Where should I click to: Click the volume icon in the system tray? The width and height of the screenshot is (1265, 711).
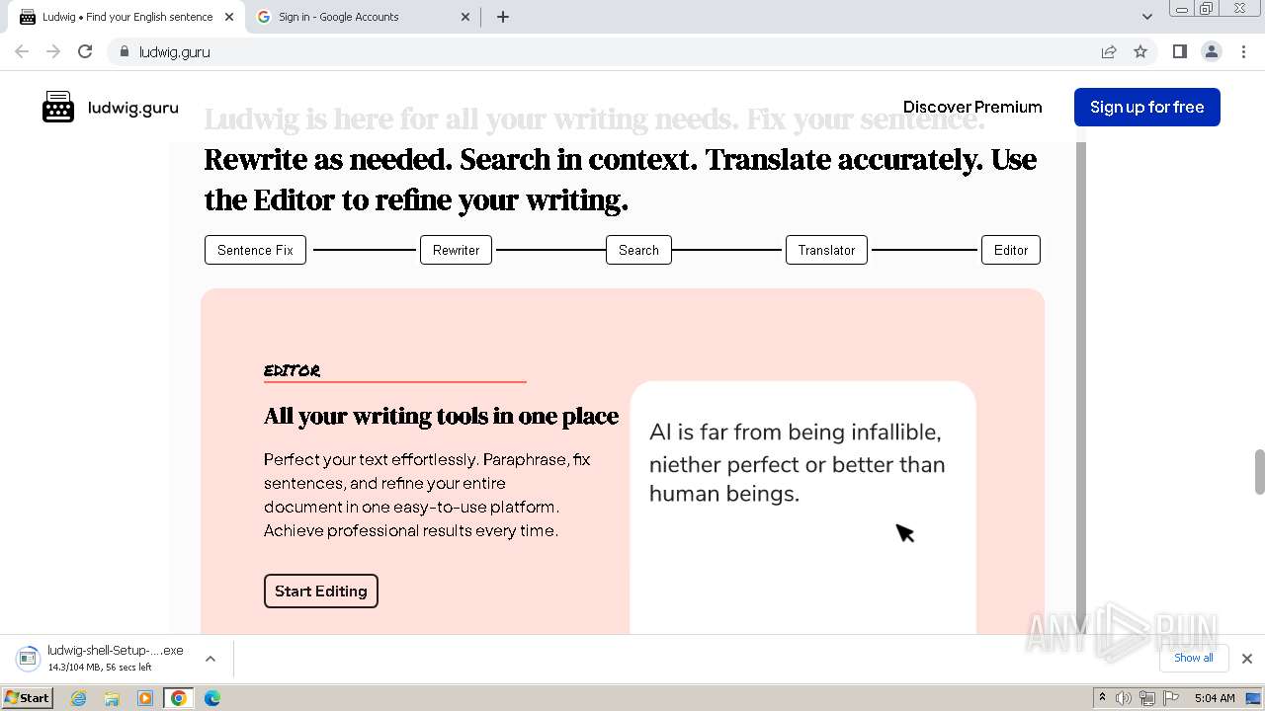click(x=1124, y=698)
